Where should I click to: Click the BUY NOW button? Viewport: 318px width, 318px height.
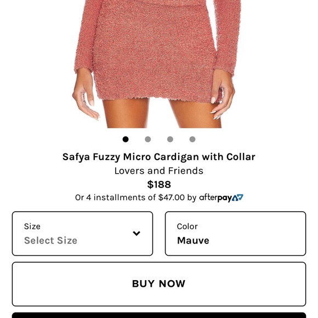(x=159, y=284)
